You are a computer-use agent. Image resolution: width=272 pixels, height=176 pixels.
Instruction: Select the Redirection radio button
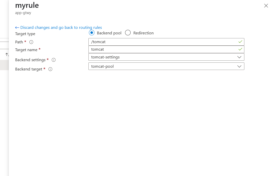(x=128, y=33)
